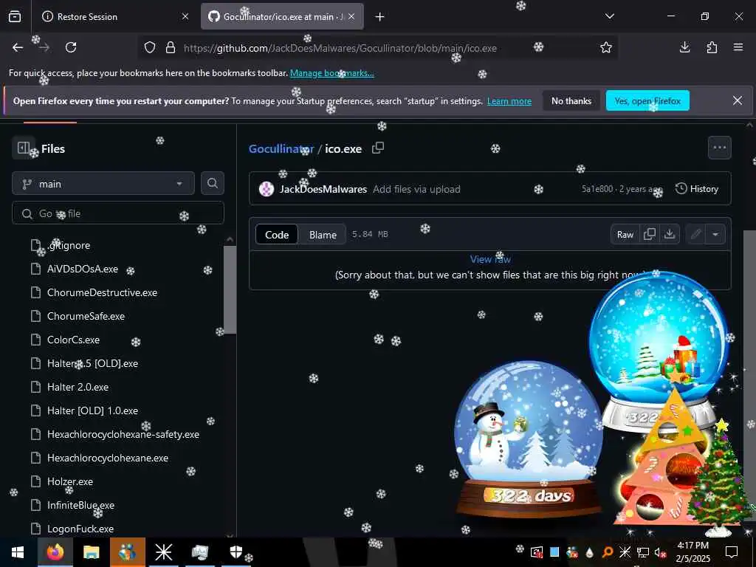The width and height of the screenshot is (756, 567).
Task: Click the View raw link
Action: click(x=490, y=259)
